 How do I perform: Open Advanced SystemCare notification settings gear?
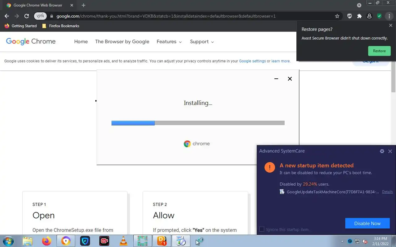382,151
